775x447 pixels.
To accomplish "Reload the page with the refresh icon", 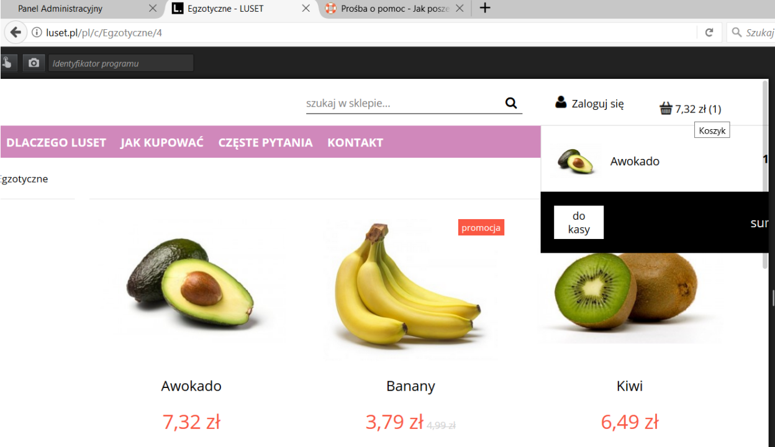I will pyautogui.click(x=709, y=32).
